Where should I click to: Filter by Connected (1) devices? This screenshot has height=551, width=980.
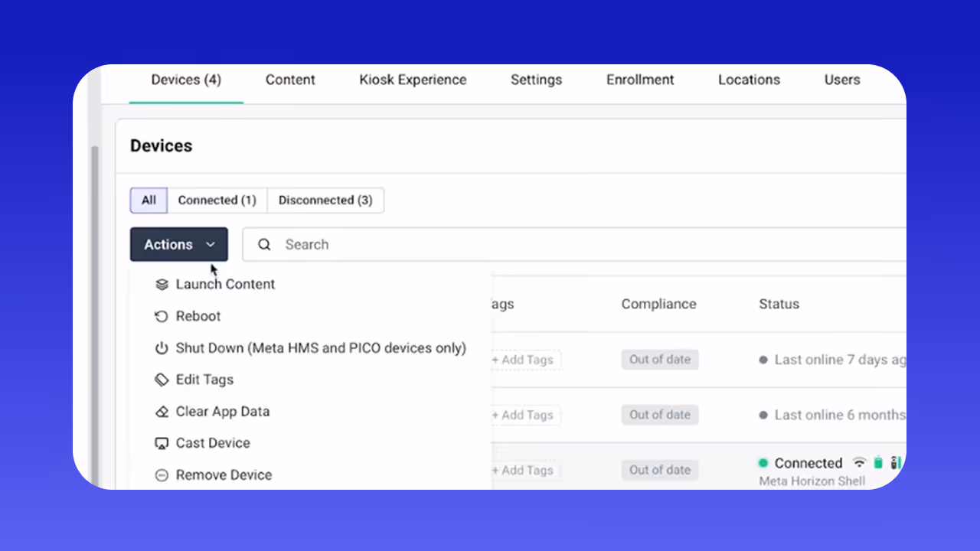[x=217, y=201]
